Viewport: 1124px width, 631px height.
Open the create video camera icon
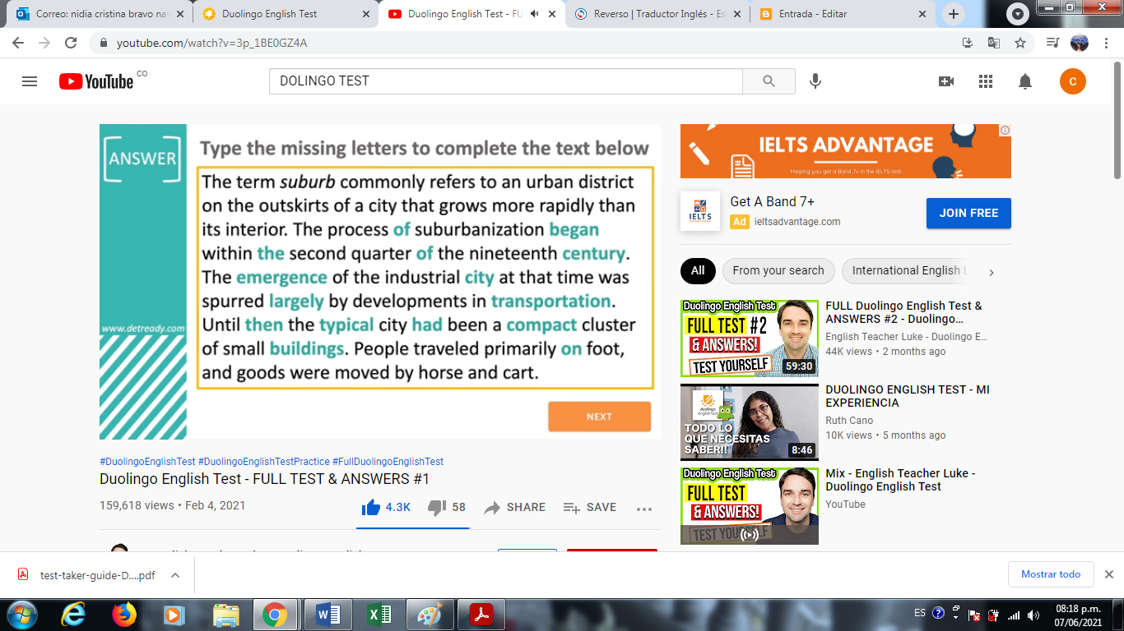(946, 81)
